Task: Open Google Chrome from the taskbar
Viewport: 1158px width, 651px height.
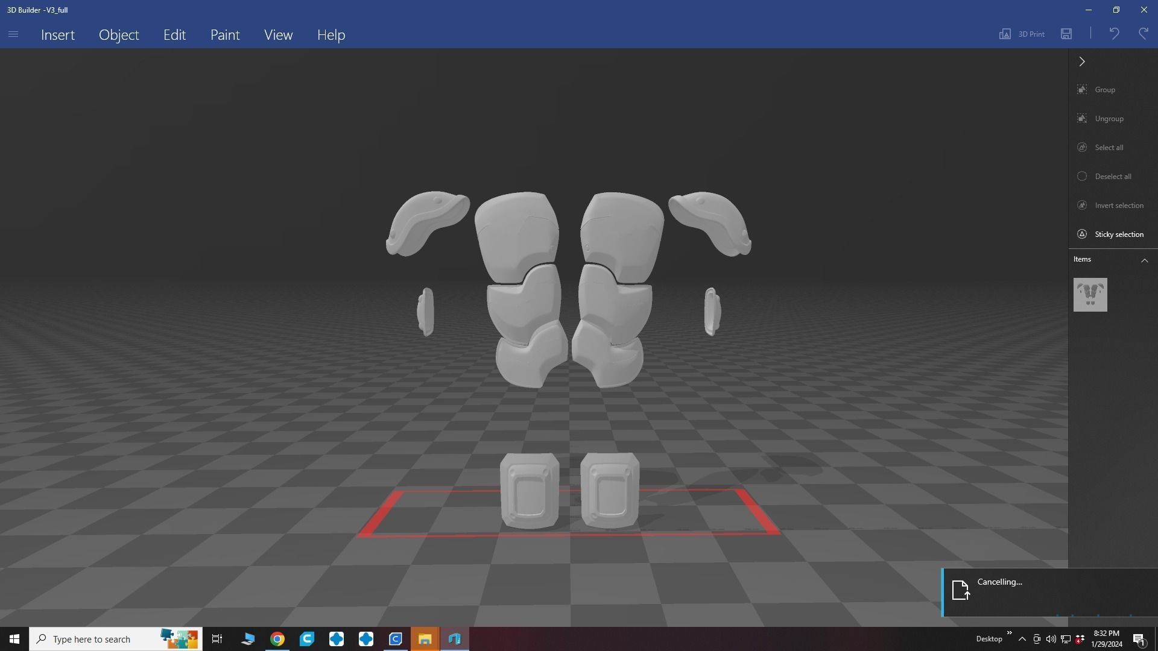Action: pos(277,639)
